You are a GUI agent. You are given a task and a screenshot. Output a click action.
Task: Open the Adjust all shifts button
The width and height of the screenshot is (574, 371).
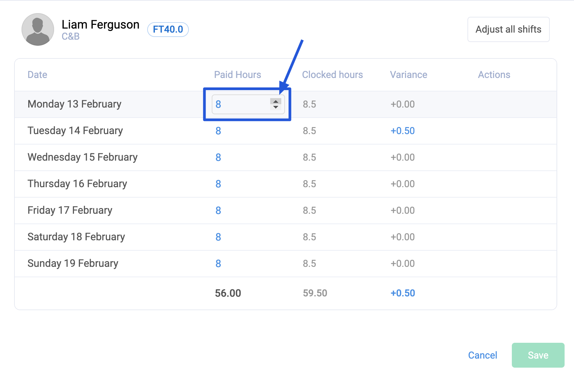(508, 30)
